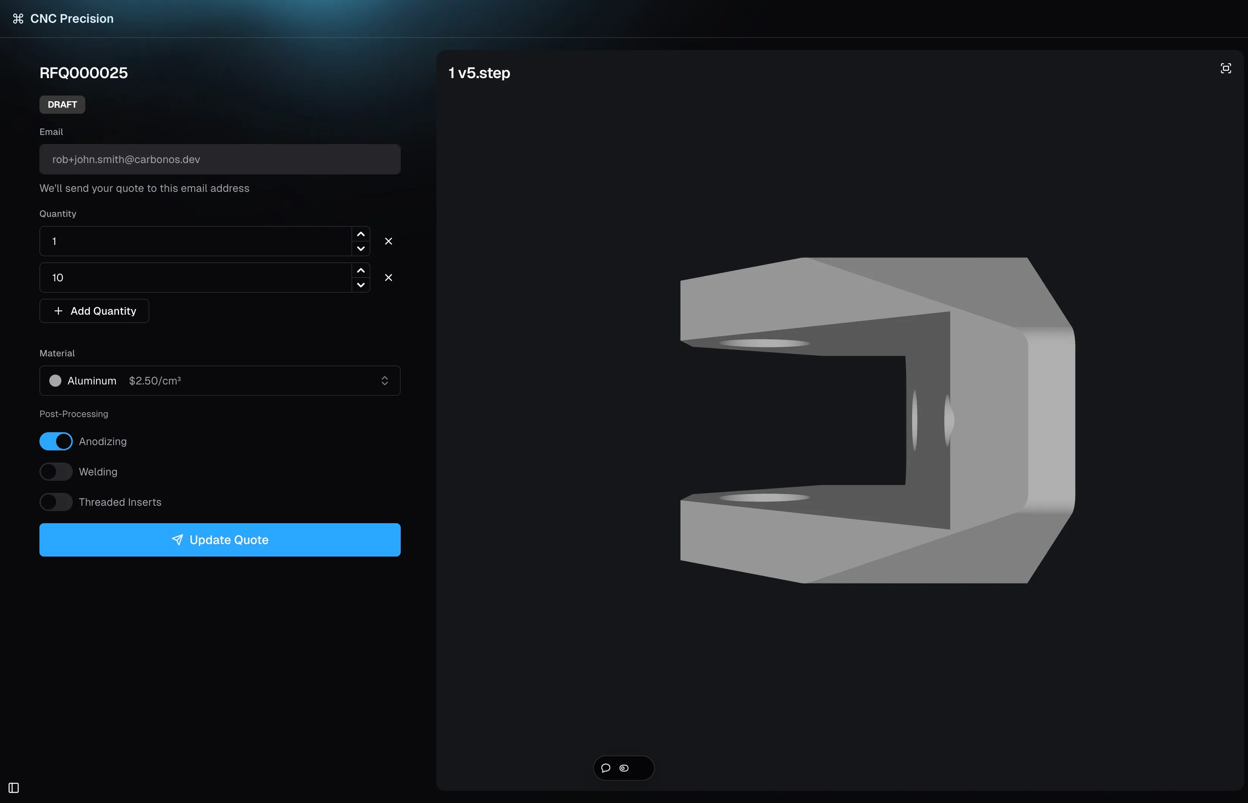Click into the quantity field showing 1
This screenshot has height=803, width=1248.
[x=196, y=241]
